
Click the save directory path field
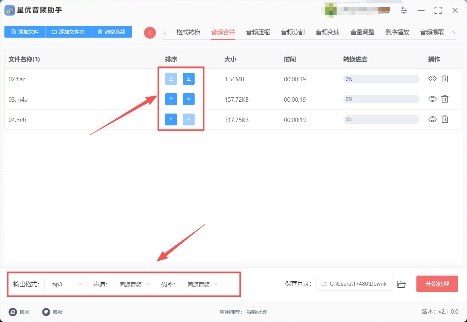pos(355,284)
